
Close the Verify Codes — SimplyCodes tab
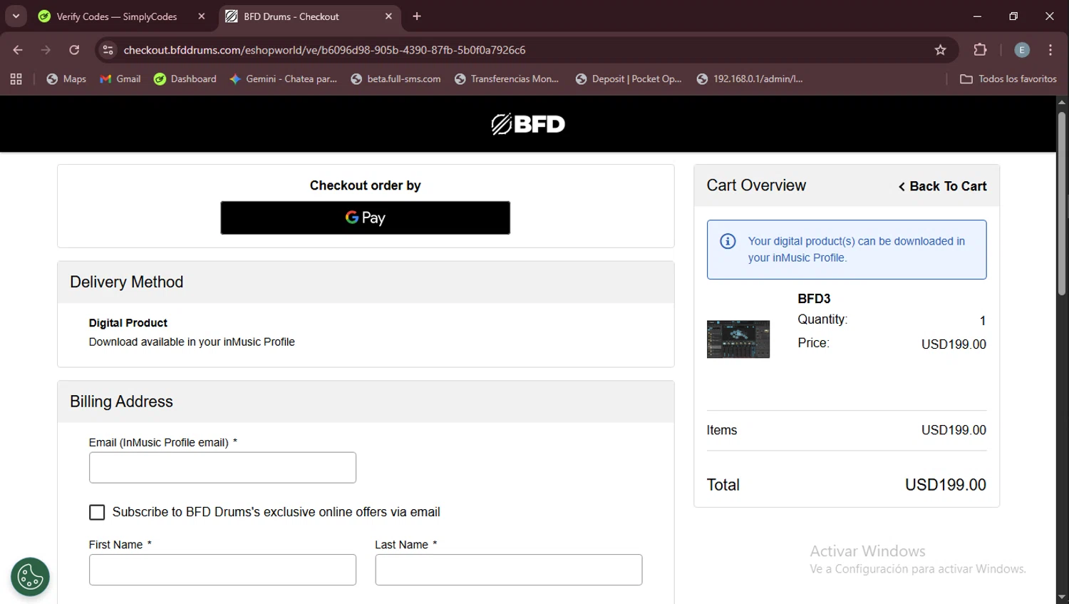coord(202,16)
